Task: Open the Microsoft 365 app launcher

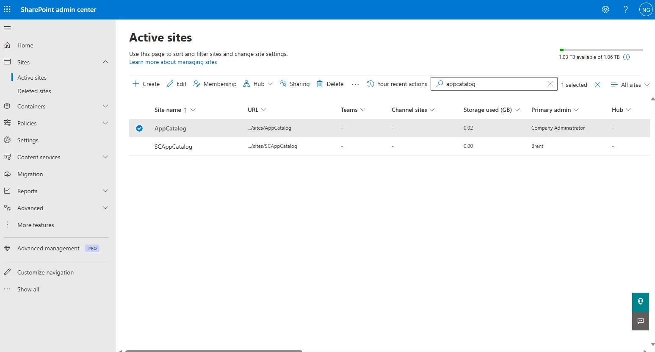Action: pos(7,9)
